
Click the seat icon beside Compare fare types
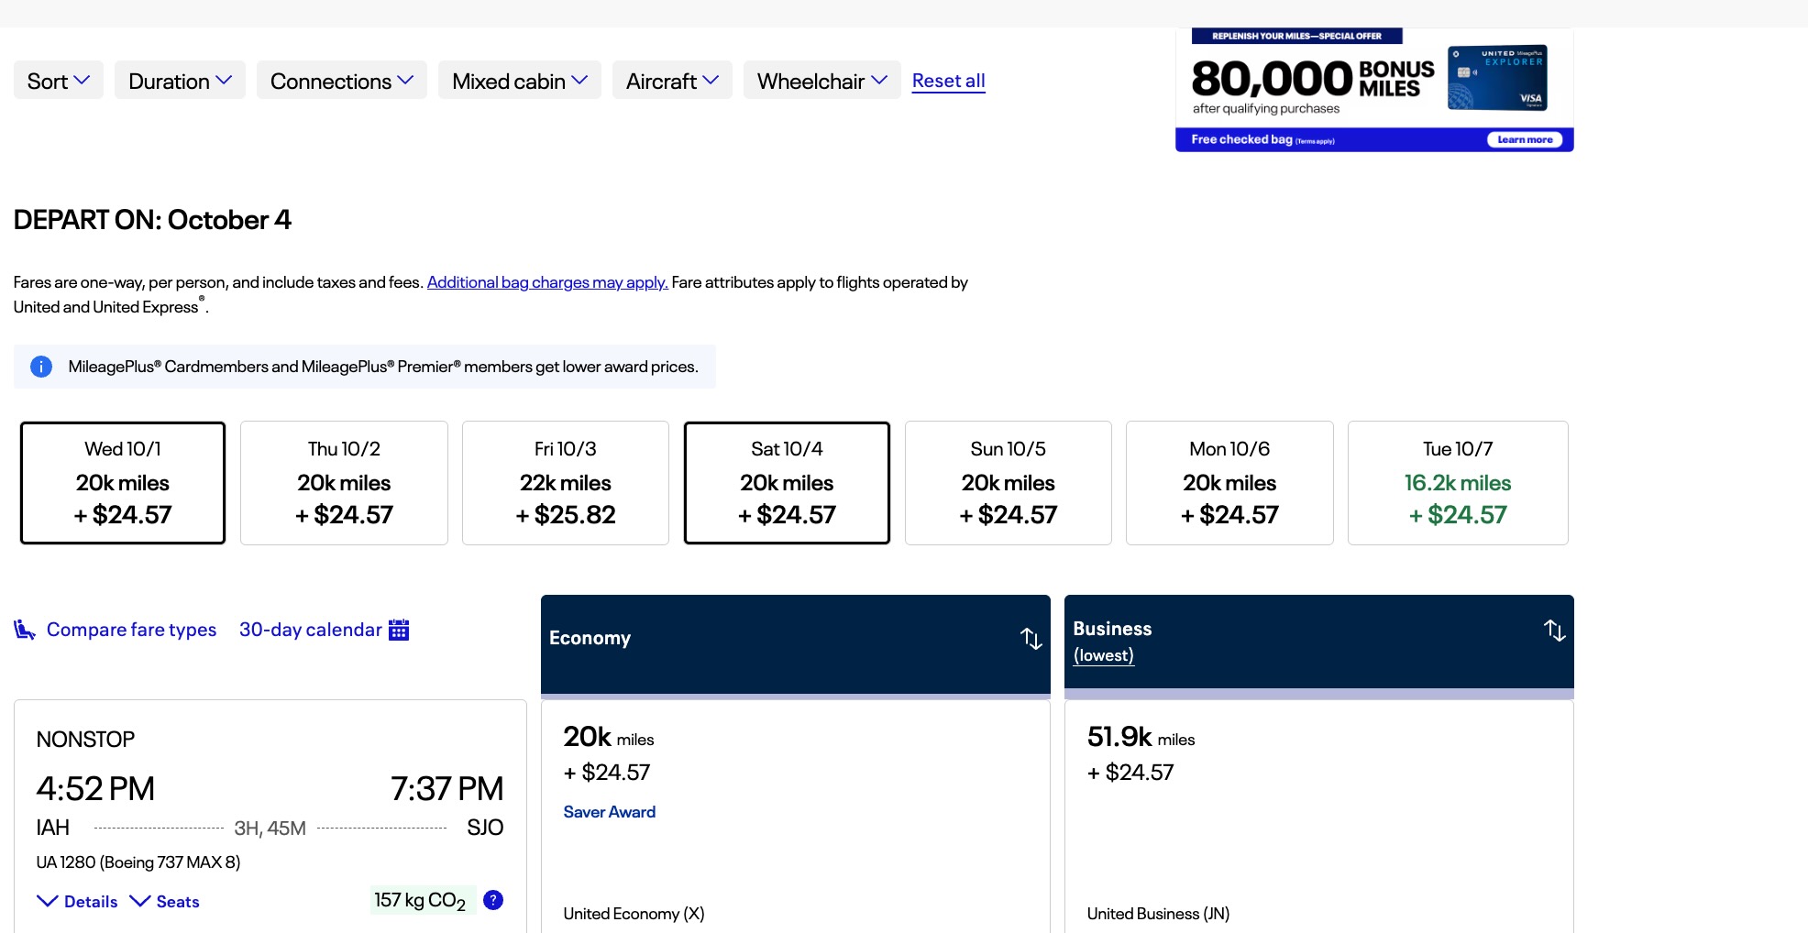[25, 630]
